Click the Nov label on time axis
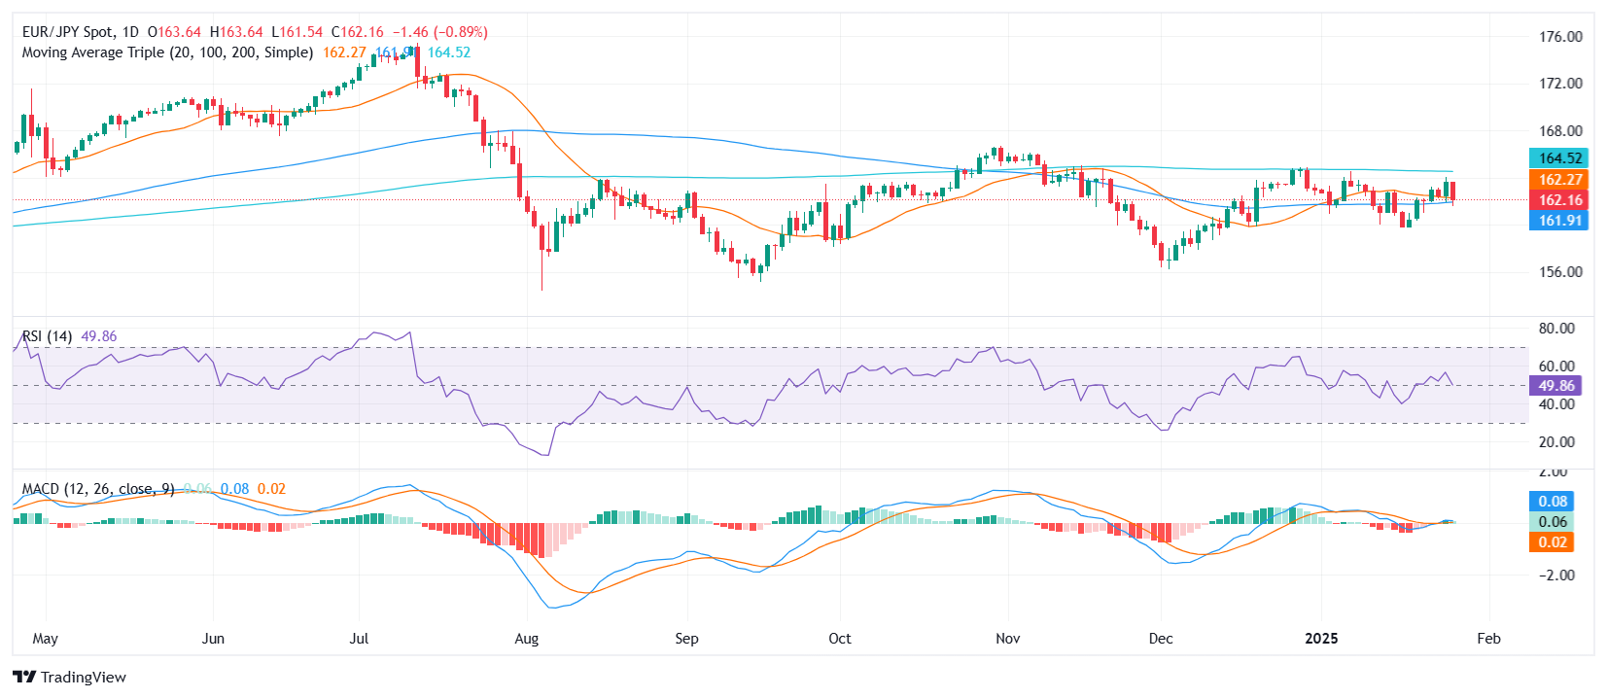Image resolution: width=1607 pixels, height=698 pixels. click(x=1008, y=639)
